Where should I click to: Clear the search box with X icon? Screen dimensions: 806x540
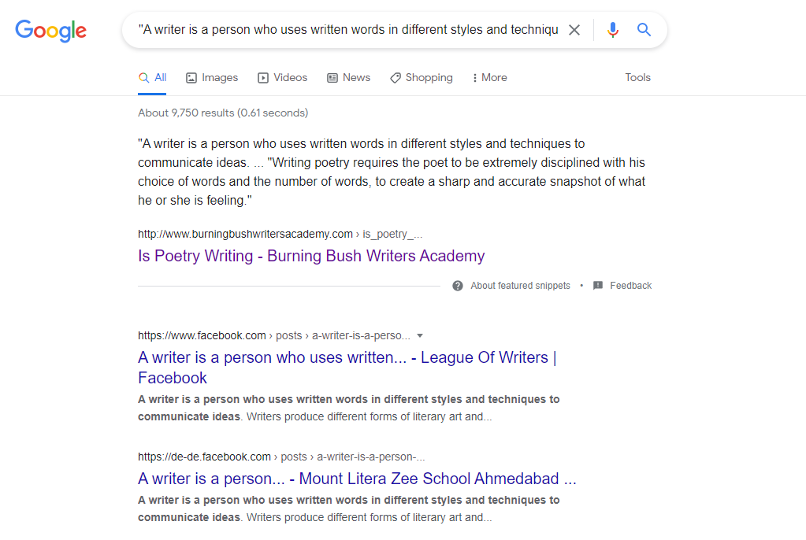point(574,30)
